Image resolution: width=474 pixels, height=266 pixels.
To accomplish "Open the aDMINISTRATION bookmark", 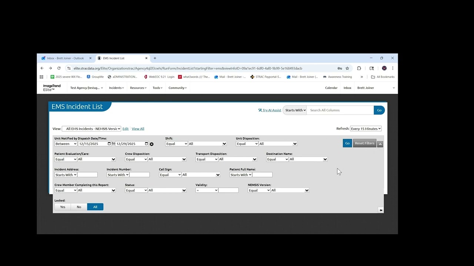I will 123,77.
